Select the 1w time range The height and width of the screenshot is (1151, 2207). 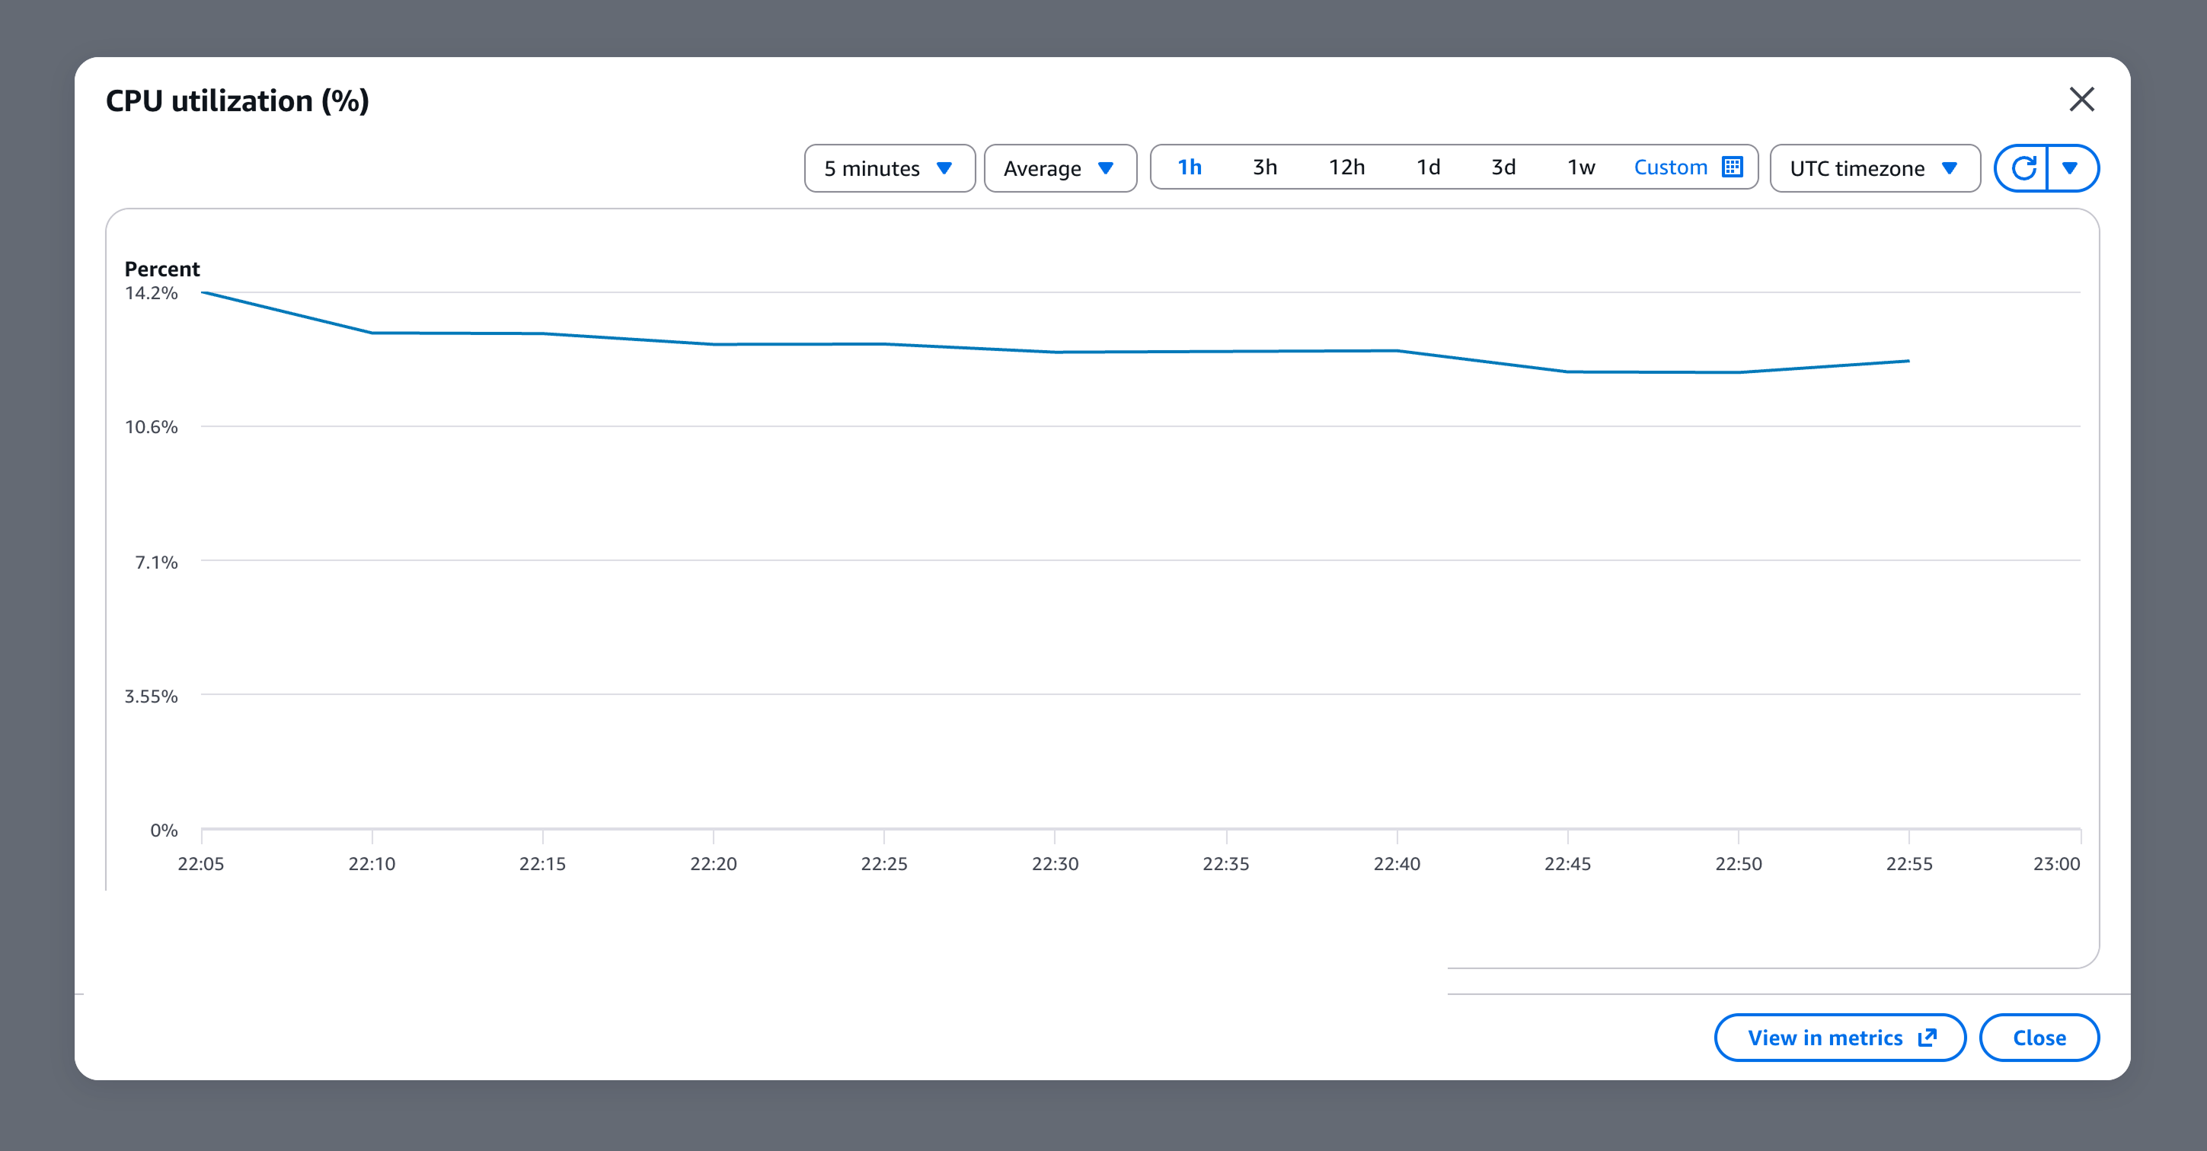(1581, 167)
